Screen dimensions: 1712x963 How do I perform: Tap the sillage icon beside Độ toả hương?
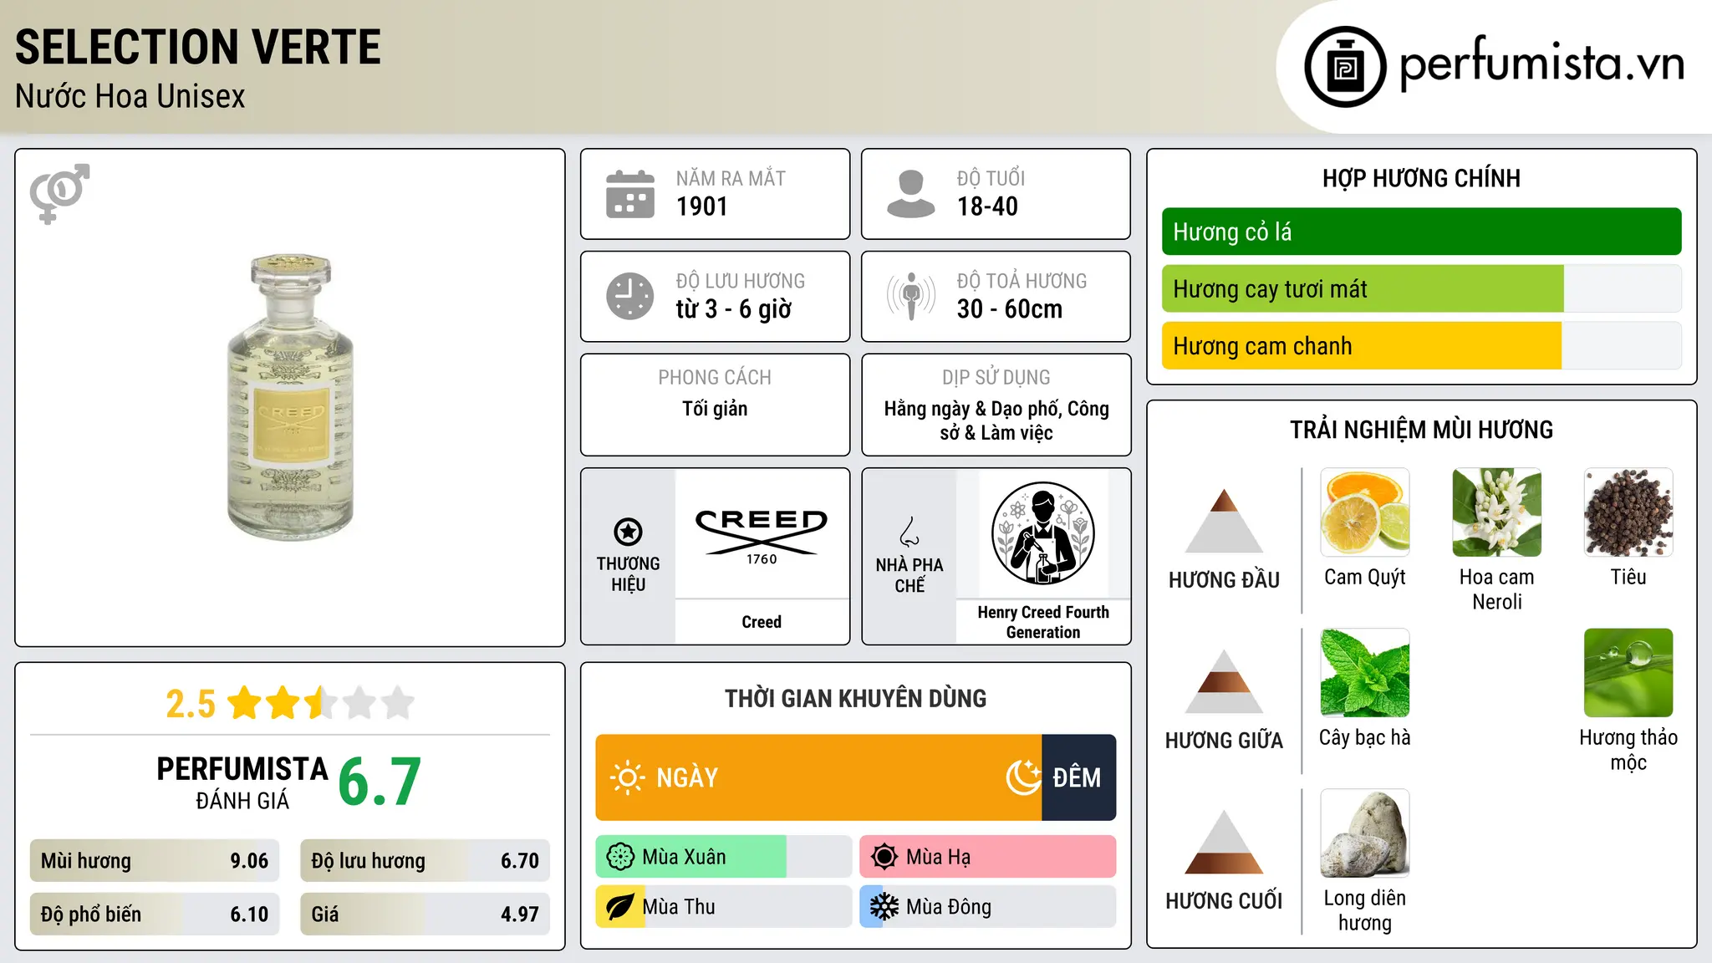tap(911, 296)
